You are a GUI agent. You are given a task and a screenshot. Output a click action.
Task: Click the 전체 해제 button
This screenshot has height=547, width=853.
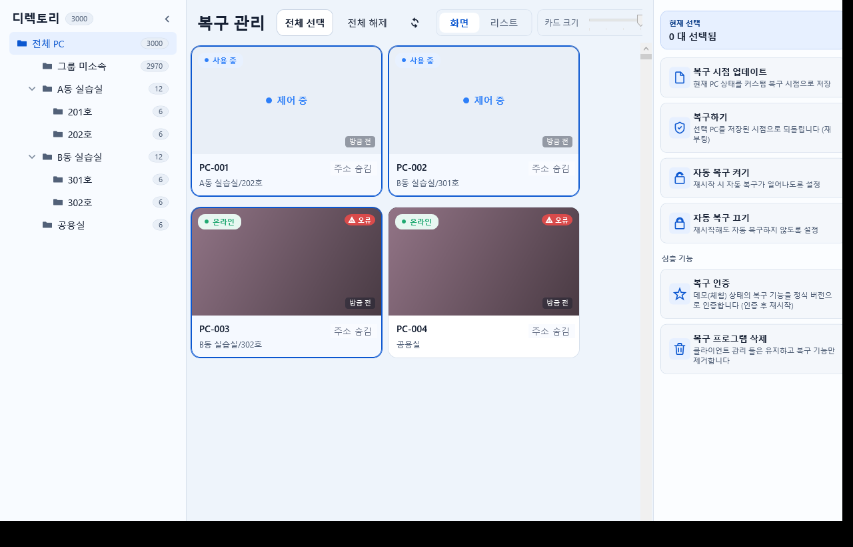click(x=367, y=23)
